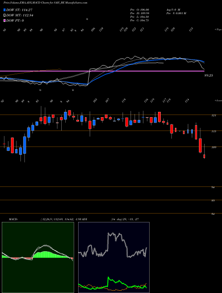Click the rotated 122 label in the tops row
Screen dimensions: 222x293
tap(134, 30)
